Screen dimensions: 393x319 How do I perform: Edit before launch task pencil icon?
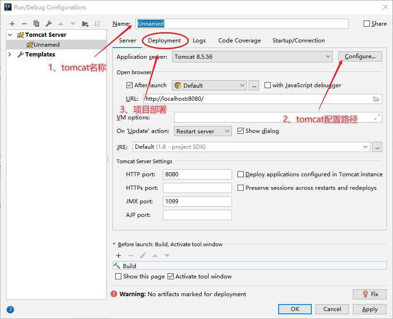tap(143, 256)
